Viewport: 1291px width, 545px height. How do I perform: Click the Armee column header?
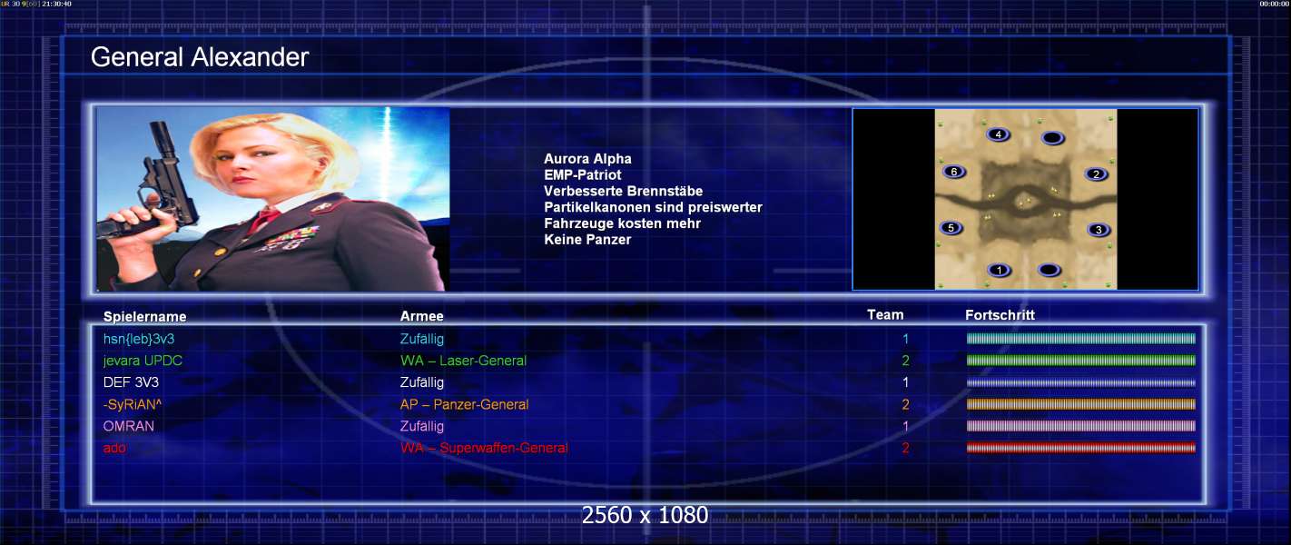click(x=422, y=316)
